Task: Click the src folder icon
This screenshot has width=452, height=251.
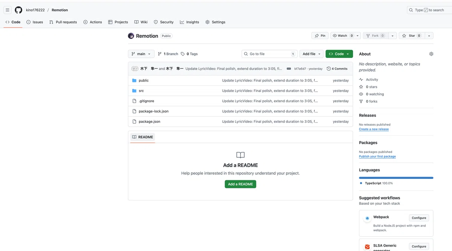Action: click(x=134, y=91)
